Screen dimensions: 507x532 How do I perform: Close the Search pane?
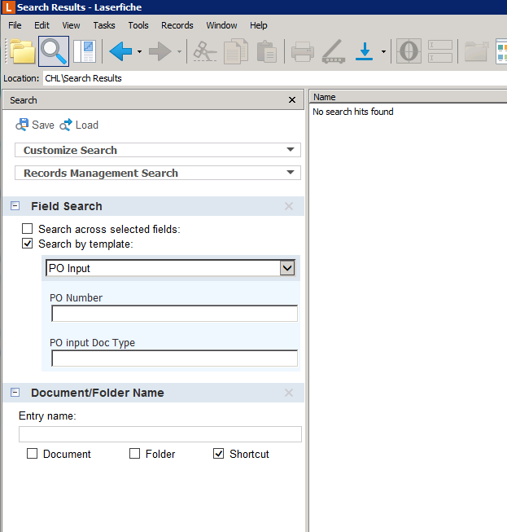pyautogui.click(x=292, y=100)
